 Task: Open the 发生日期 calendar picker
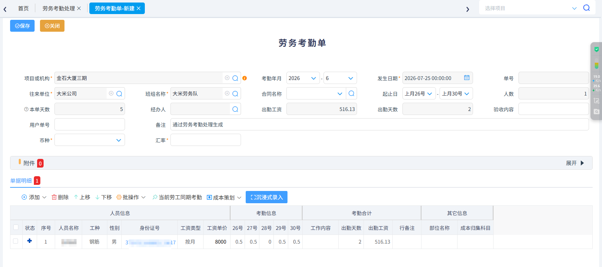tap(467, 78)
